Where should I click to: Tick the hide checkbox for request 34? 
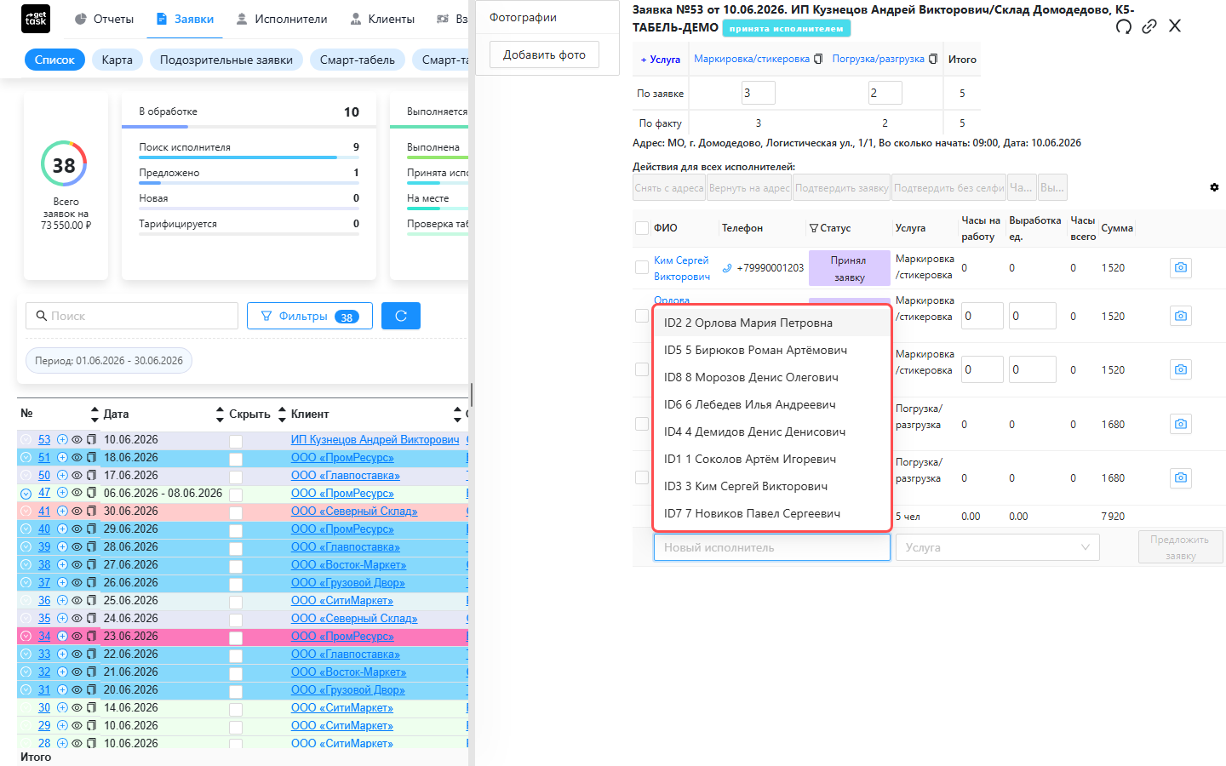(236, 637)
